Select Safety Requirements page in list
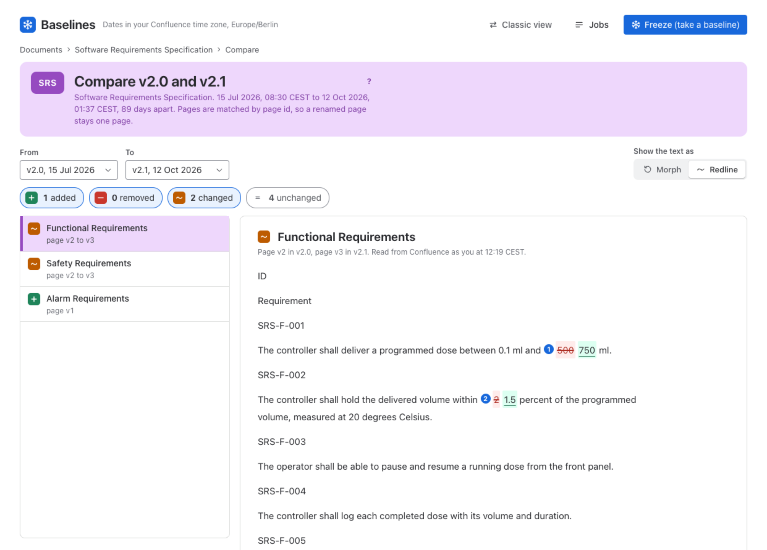 125,269
